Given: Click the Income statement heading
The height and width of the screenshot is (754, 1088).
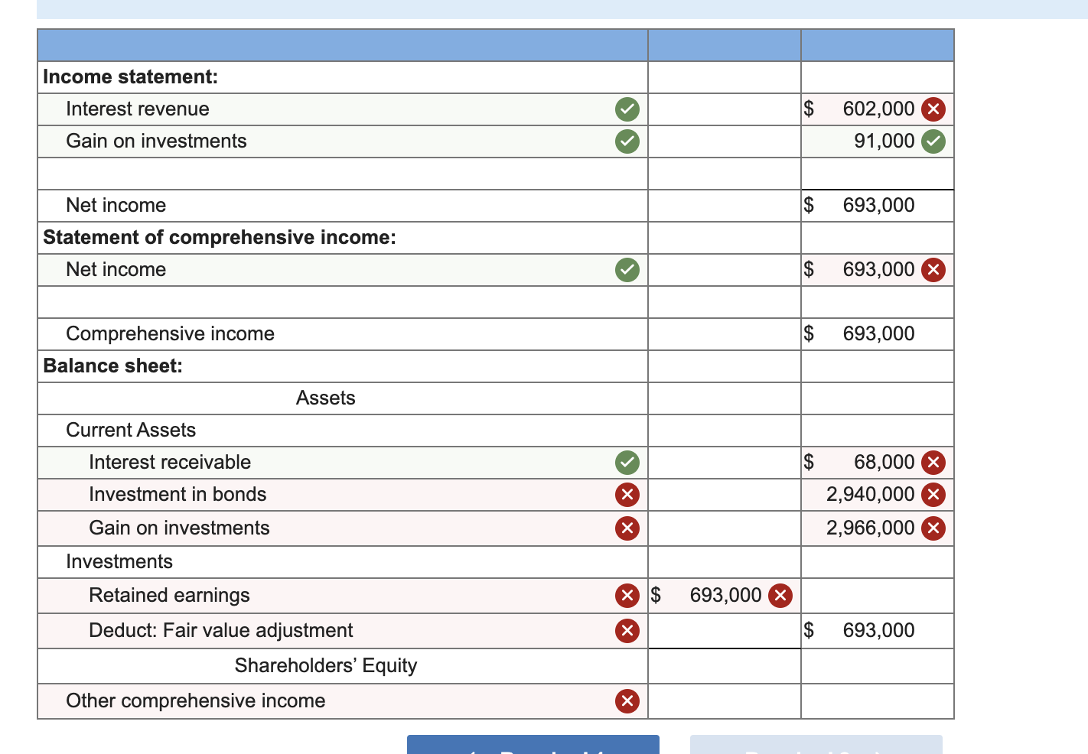Looking at the screenshot, I should point(130,77).
